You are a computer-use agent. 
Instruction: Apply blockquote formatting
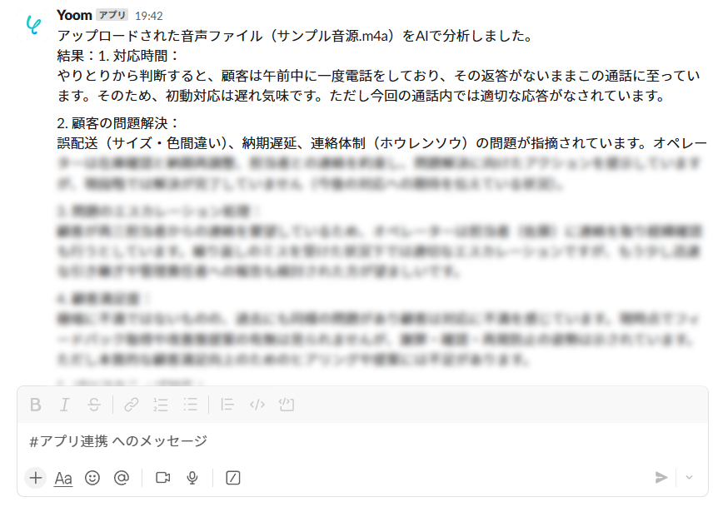pos(227,405)
